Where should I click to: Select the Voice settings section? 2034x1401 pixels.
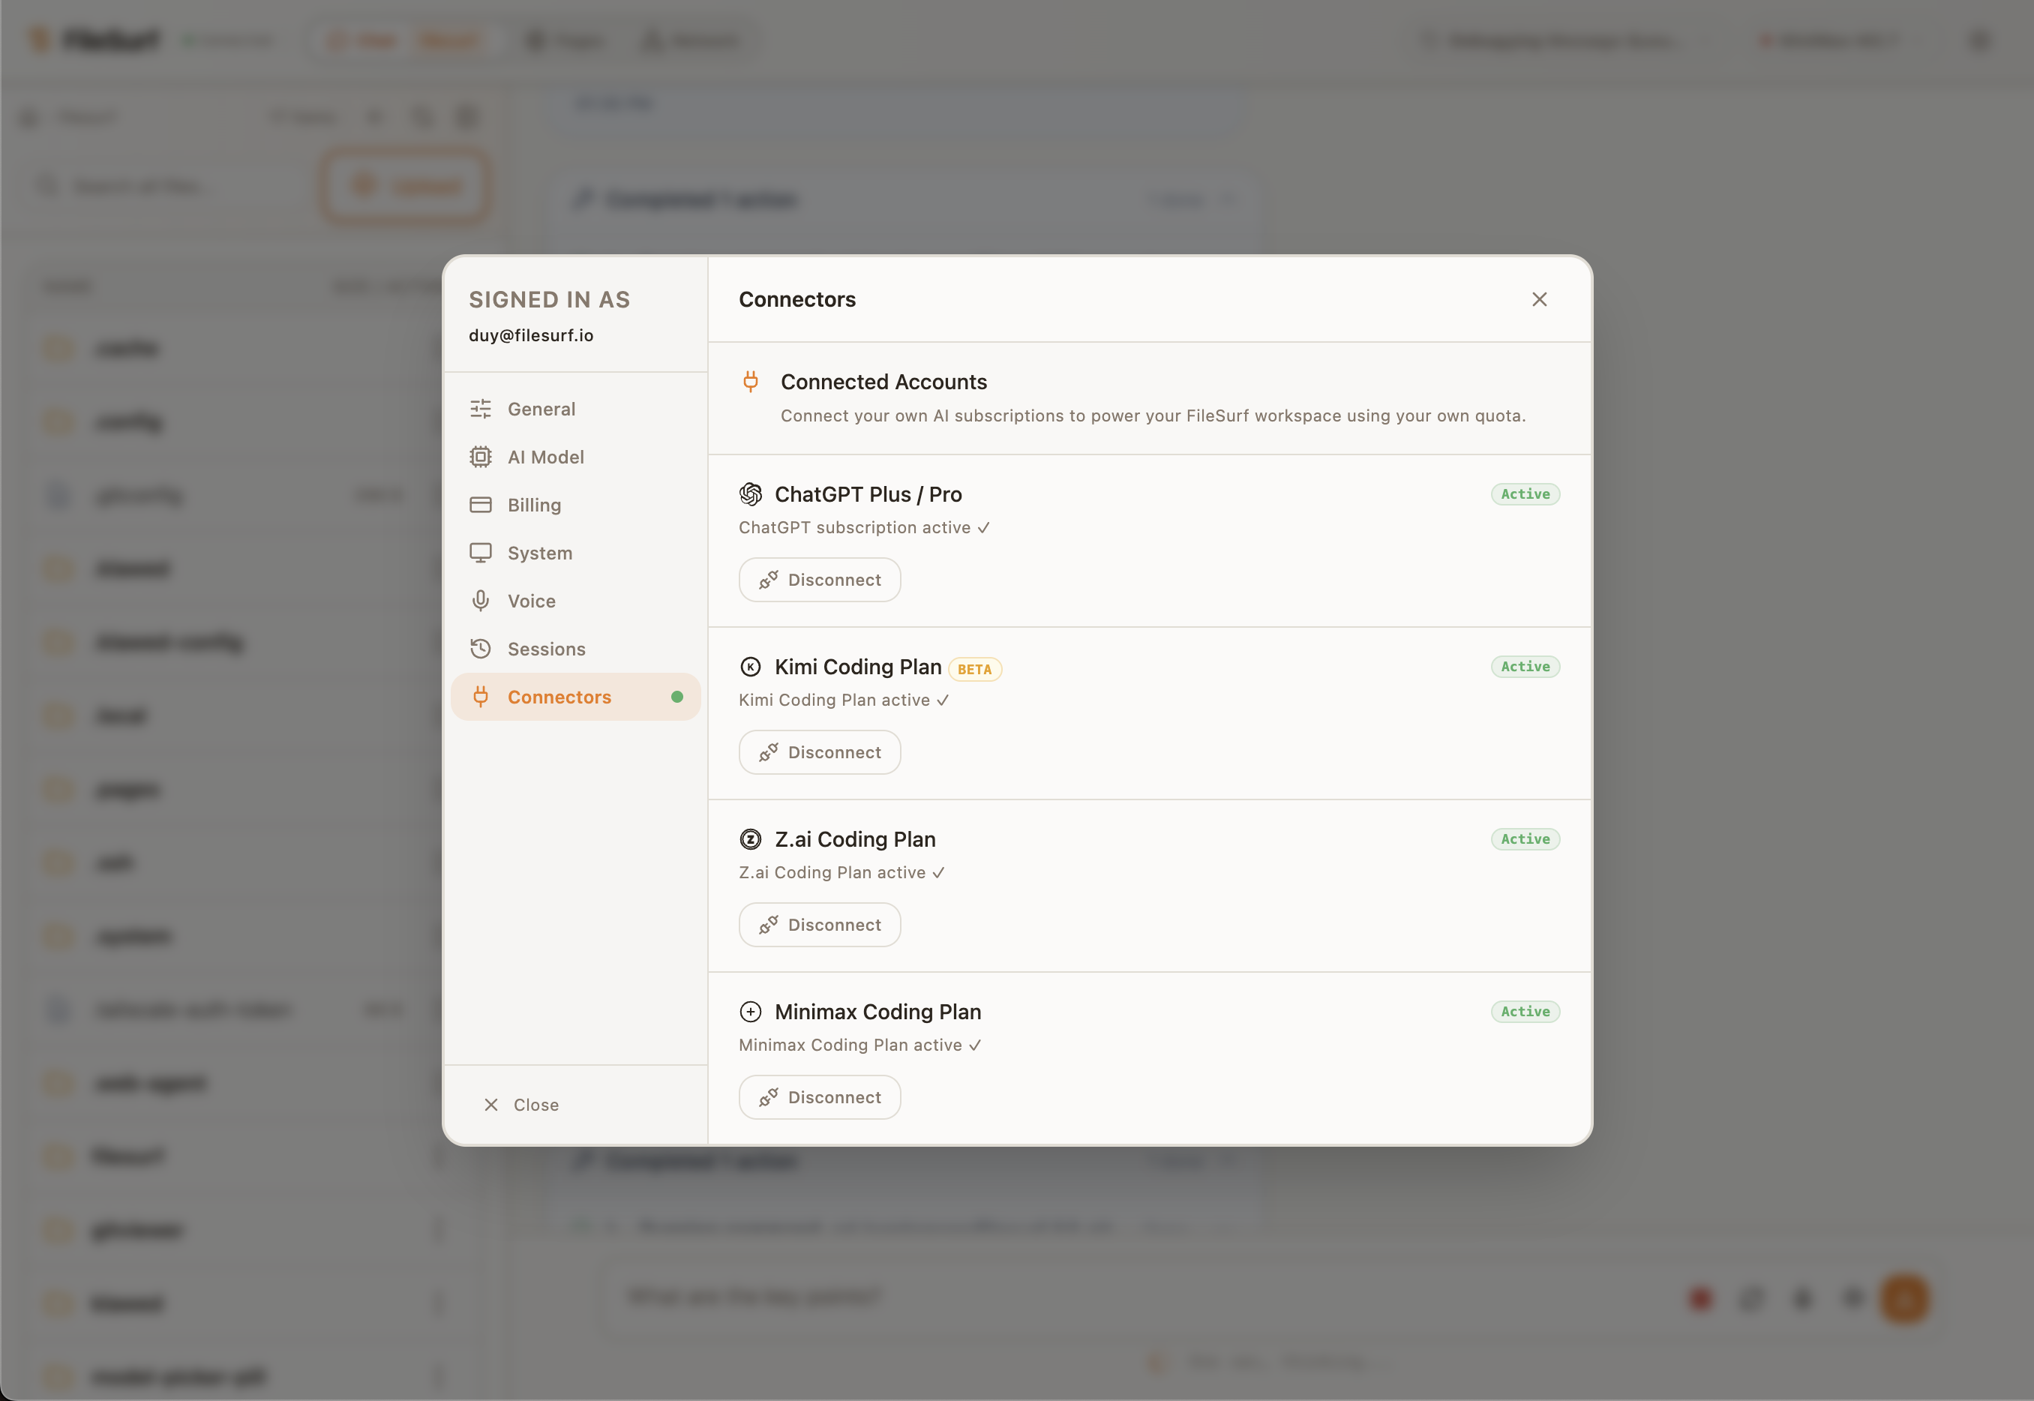pos(531,601)
